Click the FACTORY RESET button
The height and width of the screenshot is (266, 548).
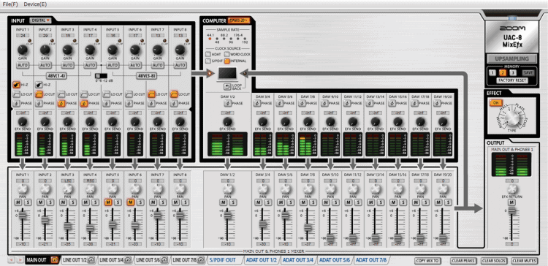tap(512, 80)
